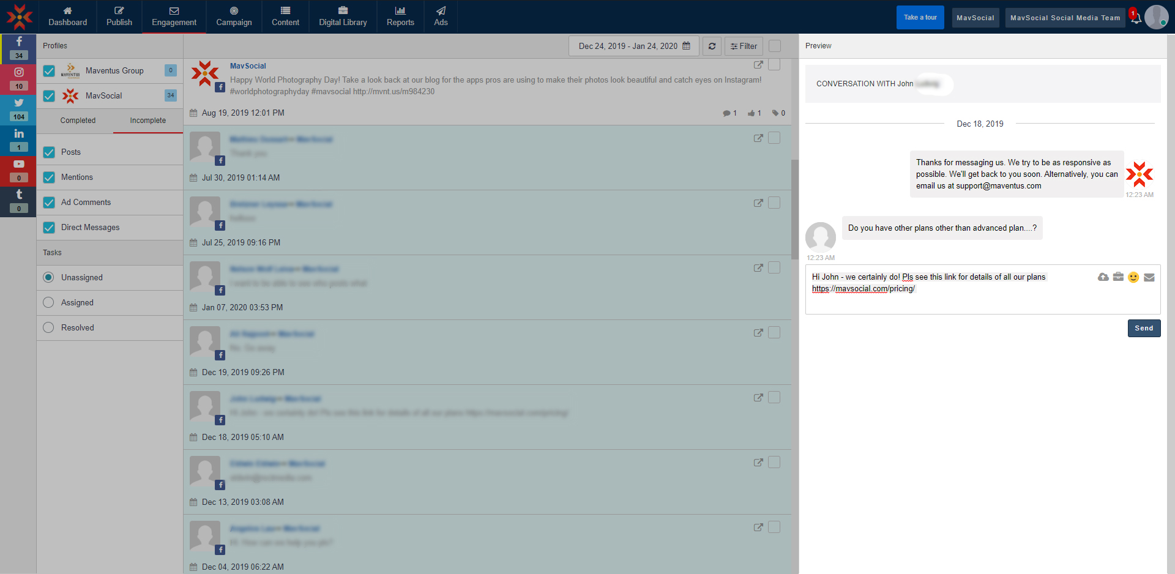Click into the reply message text box

coord(949,300)
